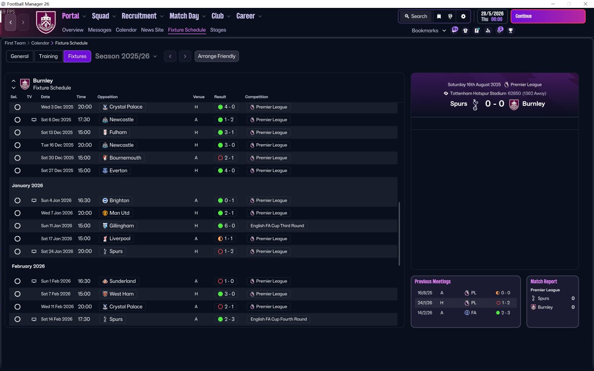
Task: Click the First Team breadcrumb link
Action: pos(15,43)
